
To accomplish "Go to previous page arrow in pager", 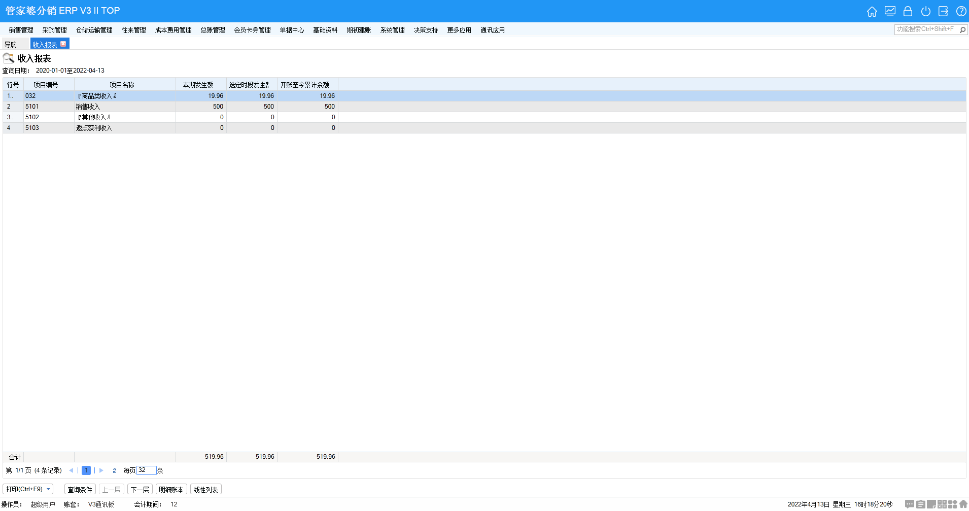I will pos(71,470).
